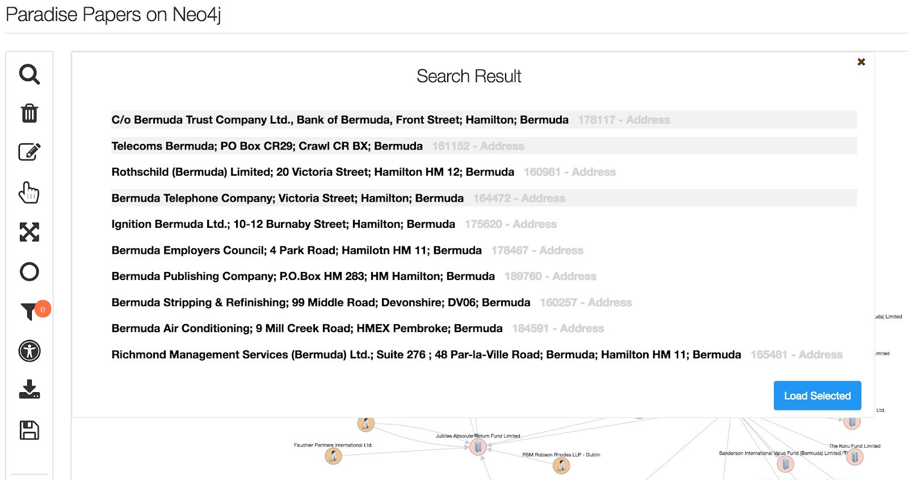This screenshot has height=480, width=908.
Task: Click the expand arrows fullscreen icon
Action: pos(30,232)
